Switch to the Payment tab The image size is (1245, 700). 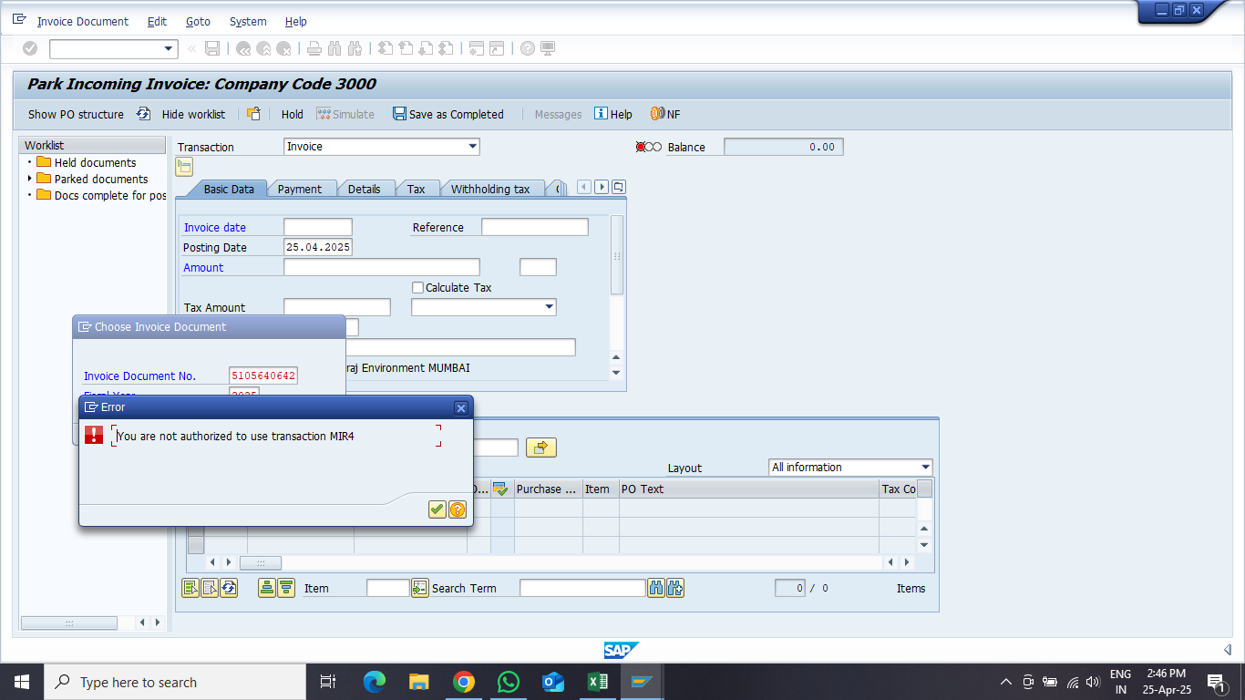(299, 189)
